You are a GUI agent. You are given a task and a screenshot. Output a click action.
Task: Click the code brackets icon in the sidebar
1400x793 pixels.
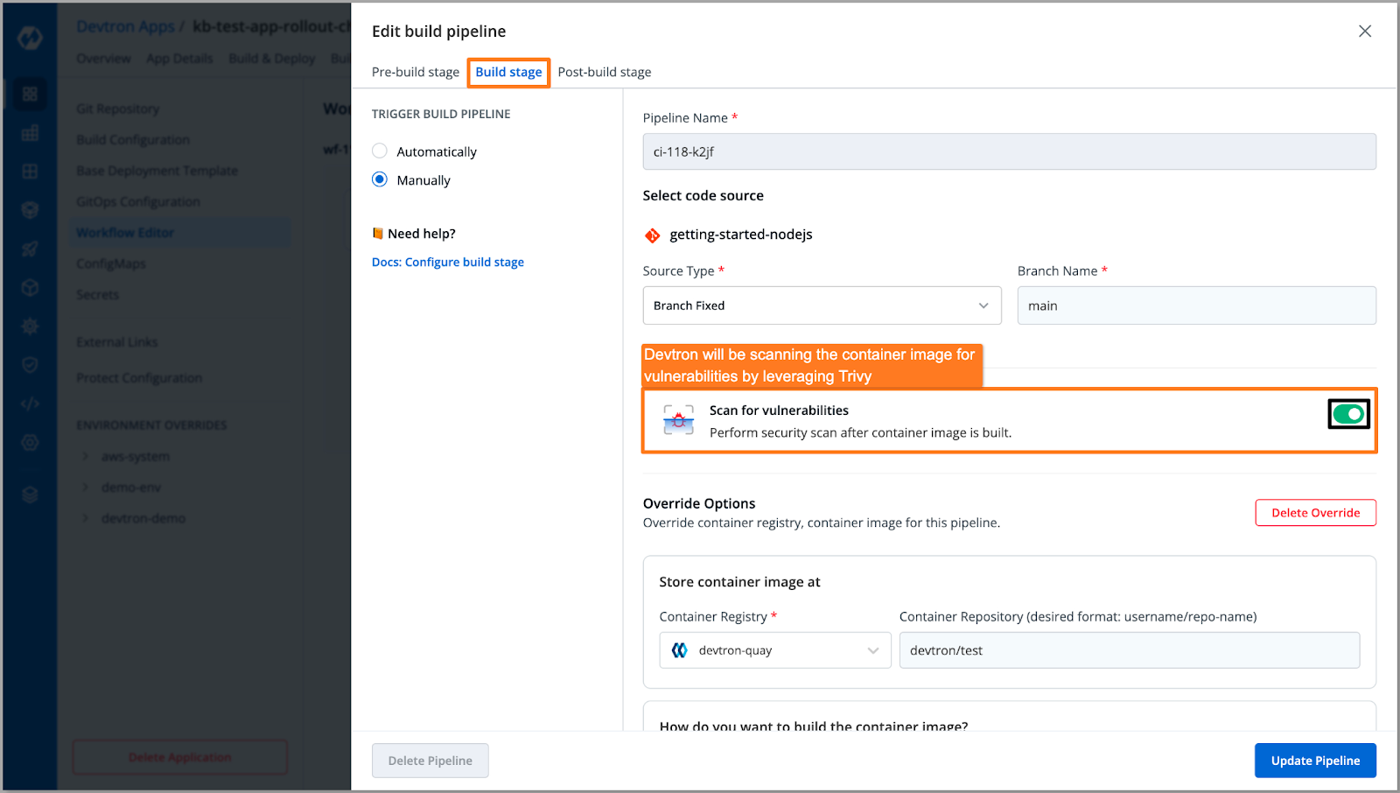(x=30, y=404)
